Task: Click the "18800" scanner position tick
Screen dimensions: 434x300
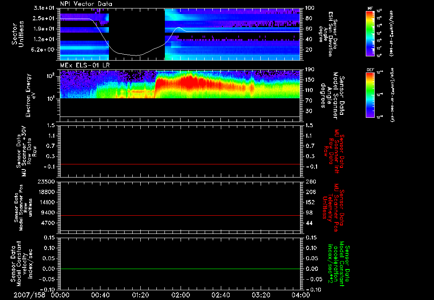Action: 46,192
